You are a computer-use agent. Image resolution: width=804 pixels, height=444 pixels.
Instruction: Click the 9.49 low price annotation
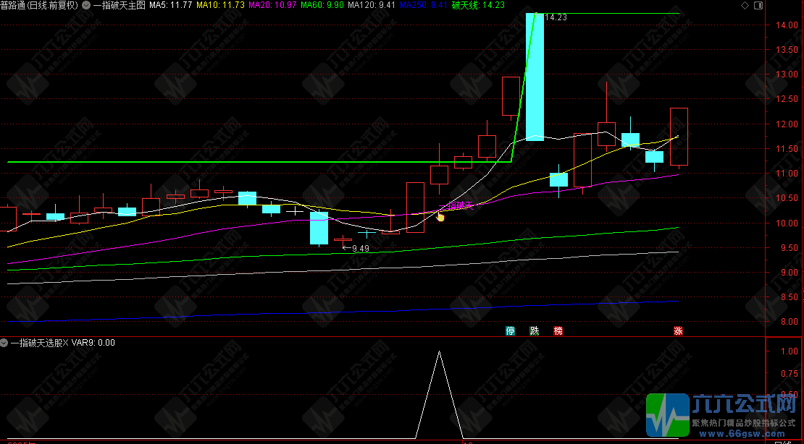click(x=361, y=248)
